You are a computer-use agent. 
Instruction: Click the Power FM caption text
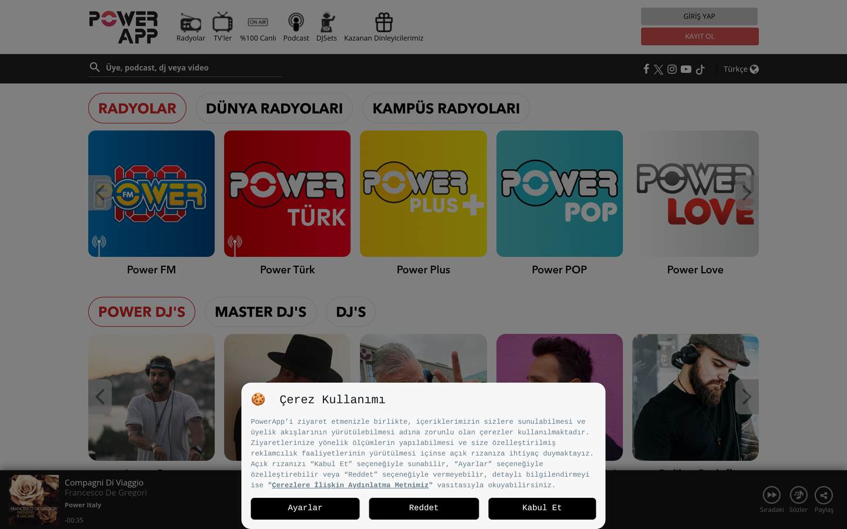click(151, 270)
